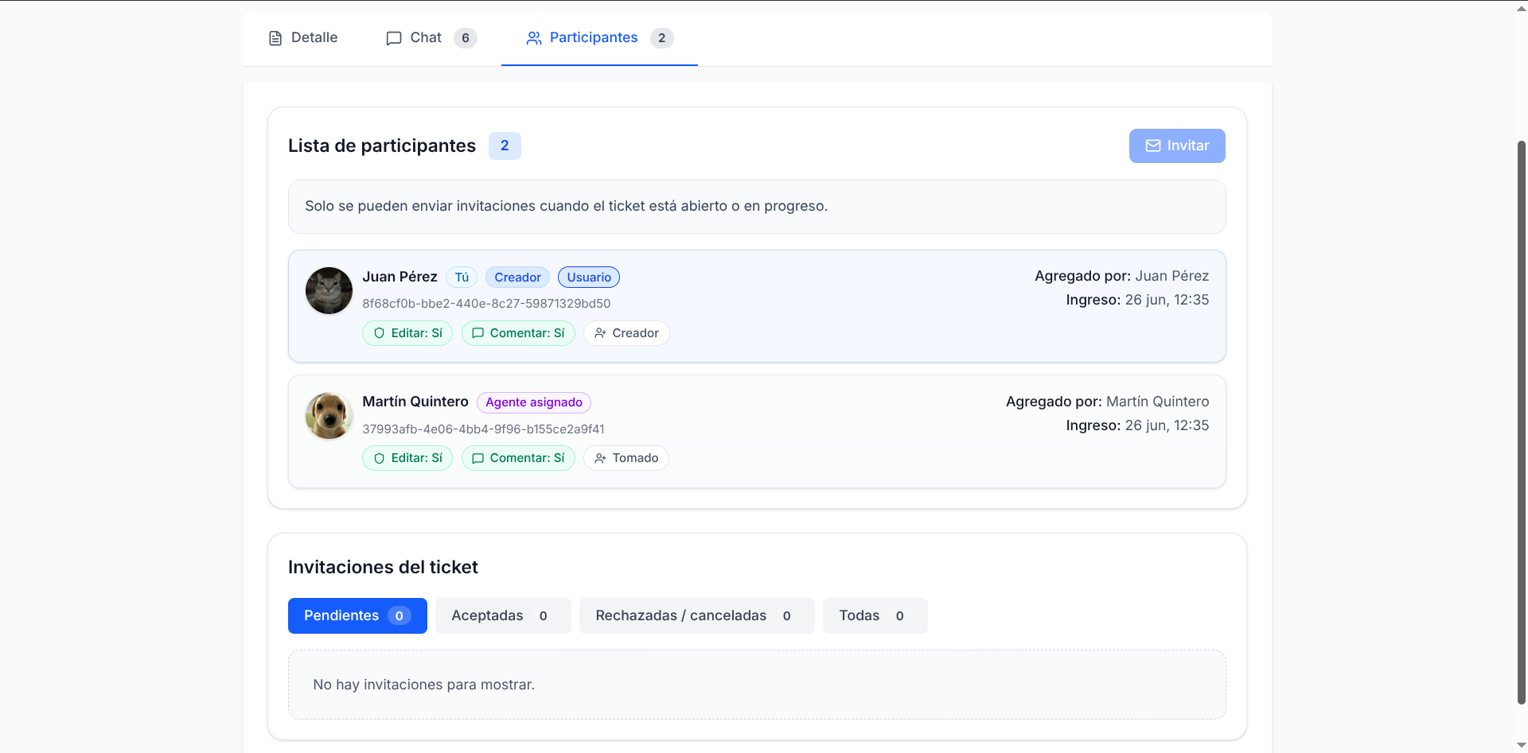Click the Invitaciones del ticket heading
Viewport: 1528px width, 753px height.
[383, 567]
